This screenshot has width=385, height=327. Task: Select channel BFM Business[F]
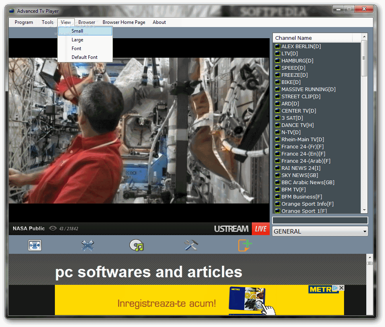(301, 197)
